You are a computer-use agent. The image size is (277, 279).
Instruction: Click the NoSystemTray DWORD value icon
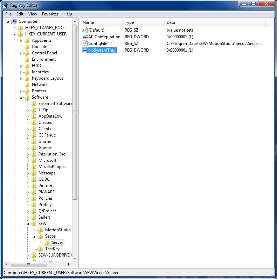pos(84,50)
